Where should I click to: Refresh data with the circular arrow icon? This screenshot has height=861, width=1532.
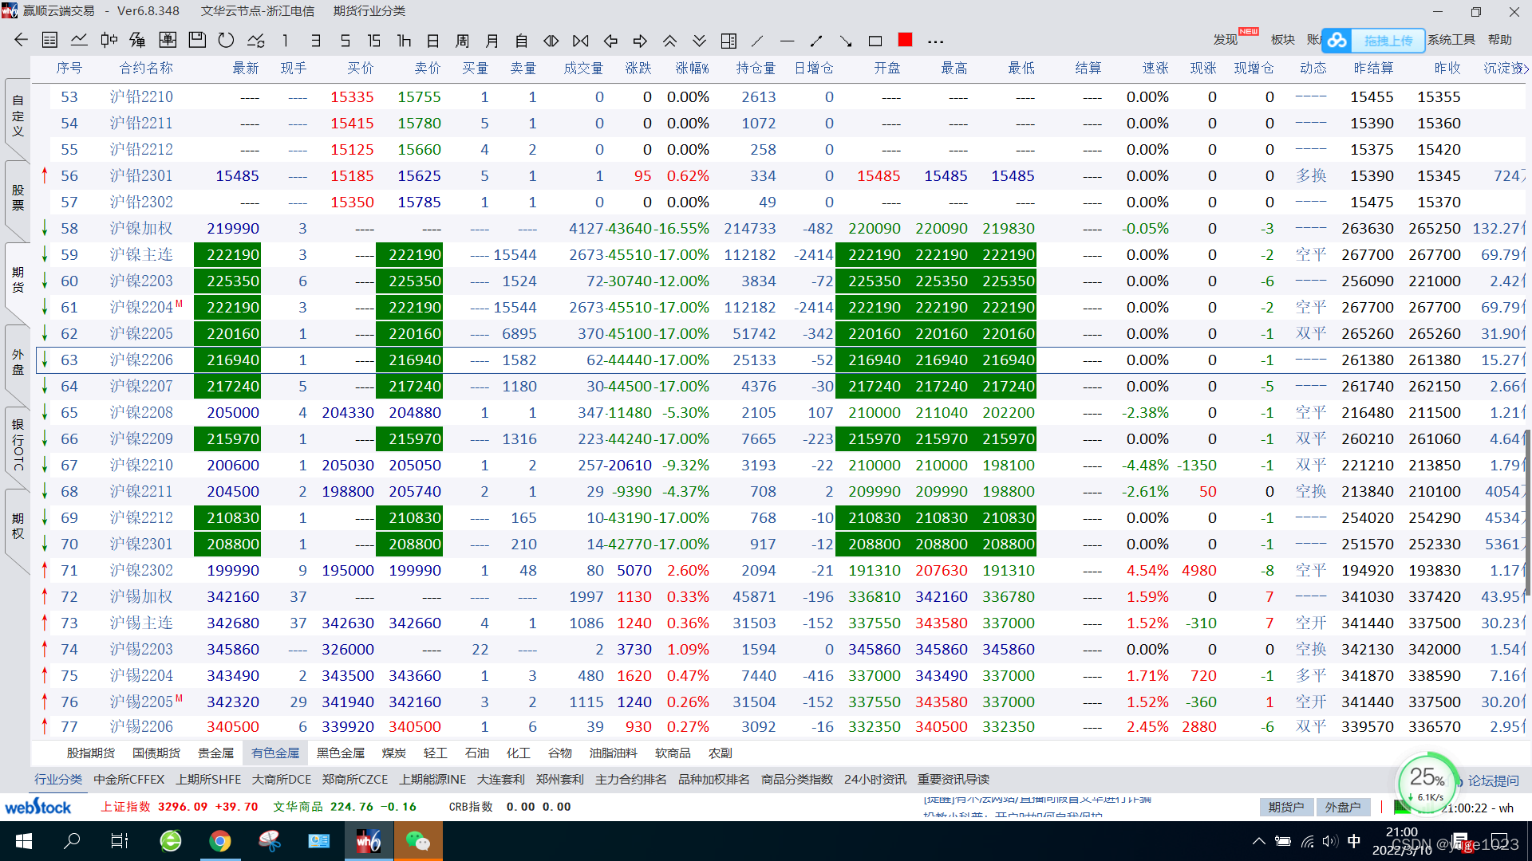[x=226, y=40]
